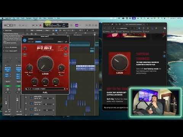
Task: Toggle the purple count-in button in control bar
Action: pos(77,25)
